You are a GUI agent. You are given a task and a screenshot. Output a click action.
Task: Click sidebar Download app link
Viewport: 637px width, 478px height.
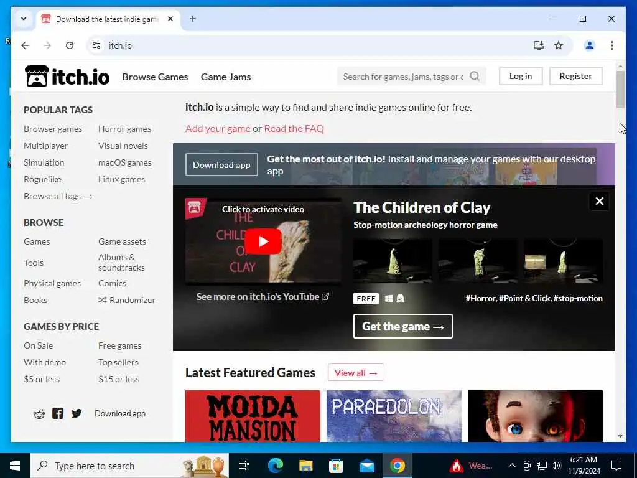(x=120, y=413)
